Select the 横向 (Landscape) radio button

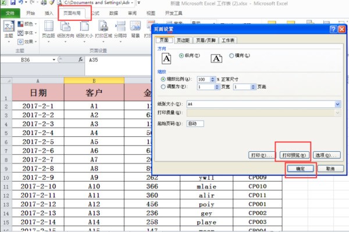(232, 55)
